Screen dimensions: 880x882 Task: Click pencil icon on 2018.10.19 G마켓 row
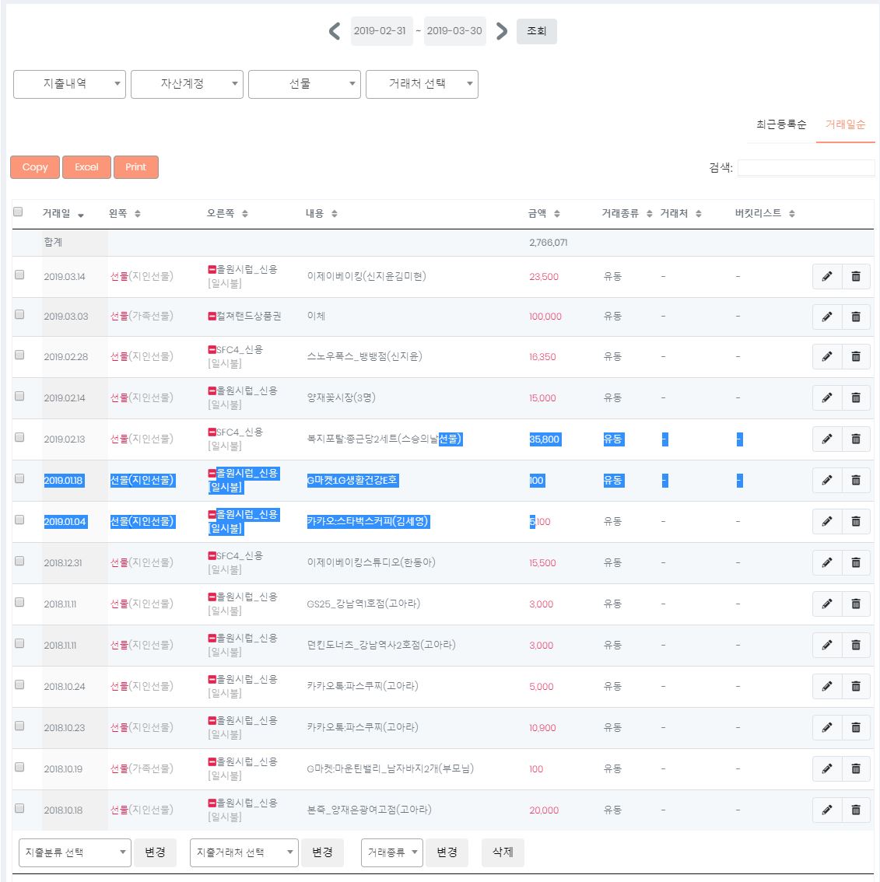click(x=827, y=768)
